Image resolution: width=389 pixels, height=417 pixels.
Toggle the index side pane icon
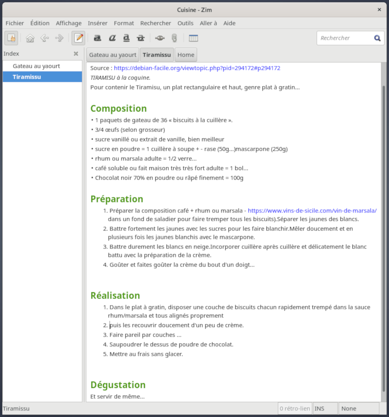(11, 38)
